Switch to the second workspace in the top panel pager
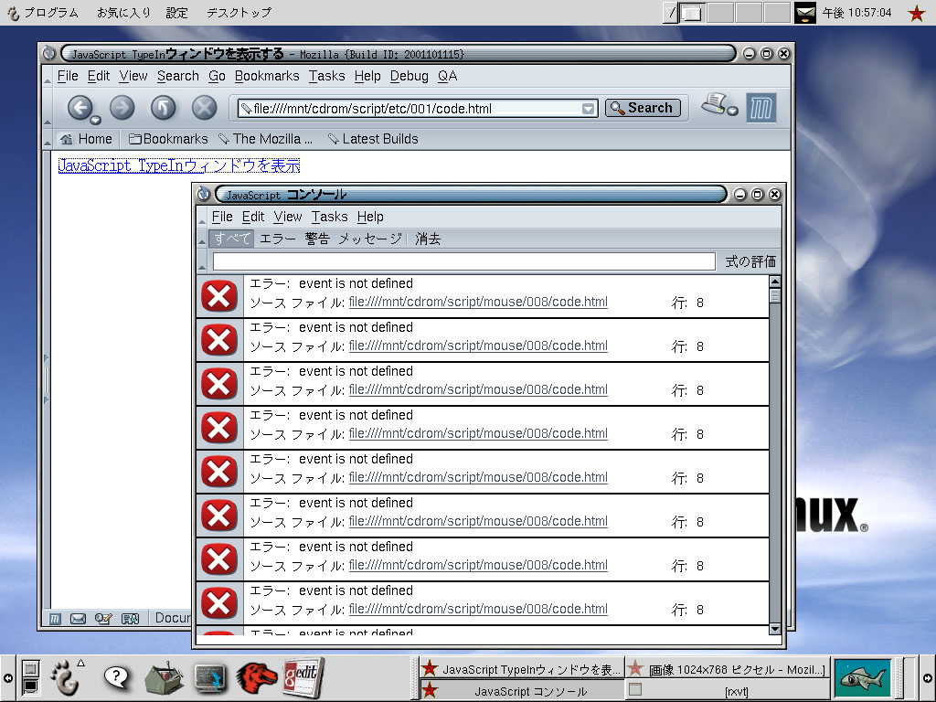This screenshot has height=702, width=936. point(720,13)
